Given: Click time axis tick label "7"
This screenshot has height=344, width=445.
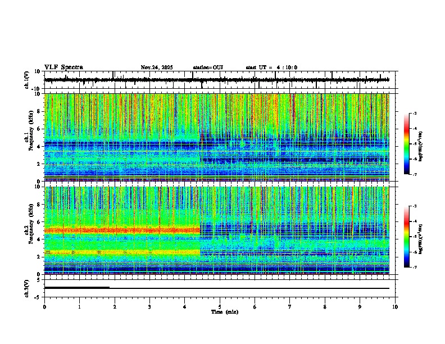Looking at the screenshot, I should (290, 307).
